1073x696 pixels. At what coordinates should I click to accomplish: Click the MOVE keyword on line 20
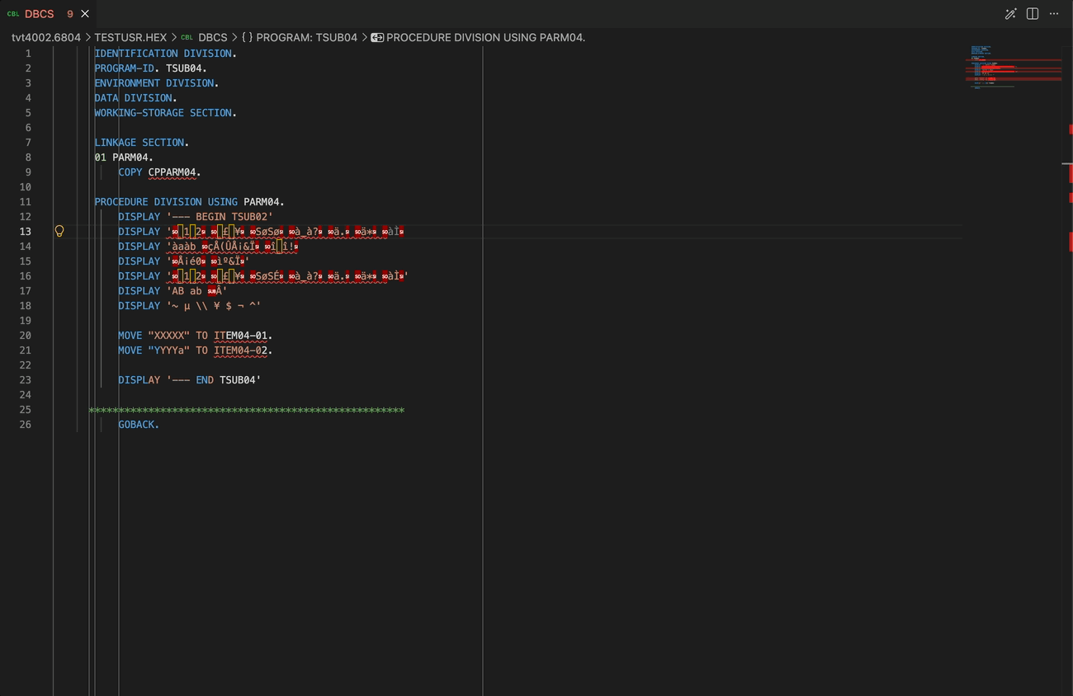tap(130, 335)
